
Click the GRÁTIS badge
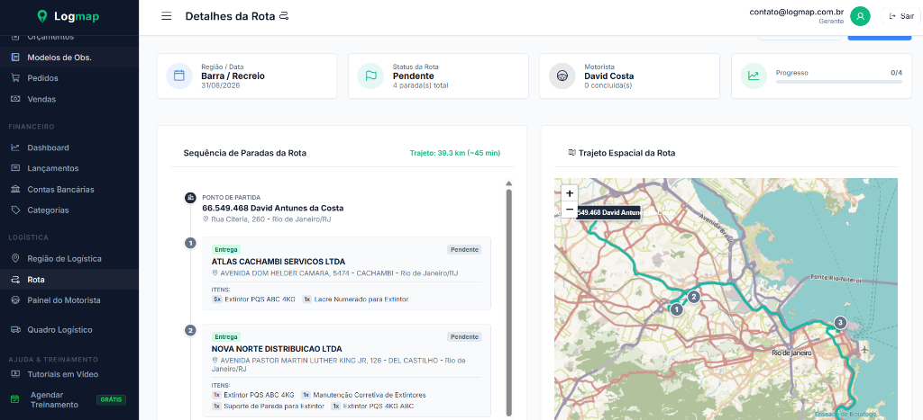coord(111,399)
